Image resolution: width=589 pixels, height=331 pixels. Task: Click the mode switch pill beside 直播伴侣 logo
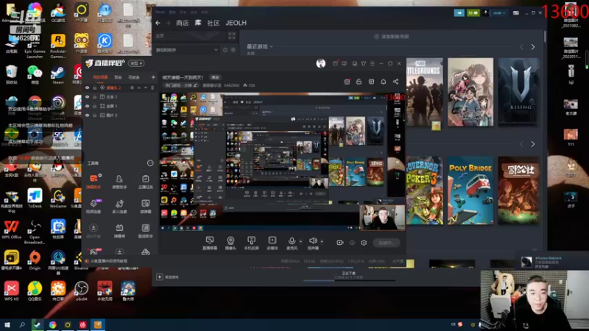[x=136, y=63]
